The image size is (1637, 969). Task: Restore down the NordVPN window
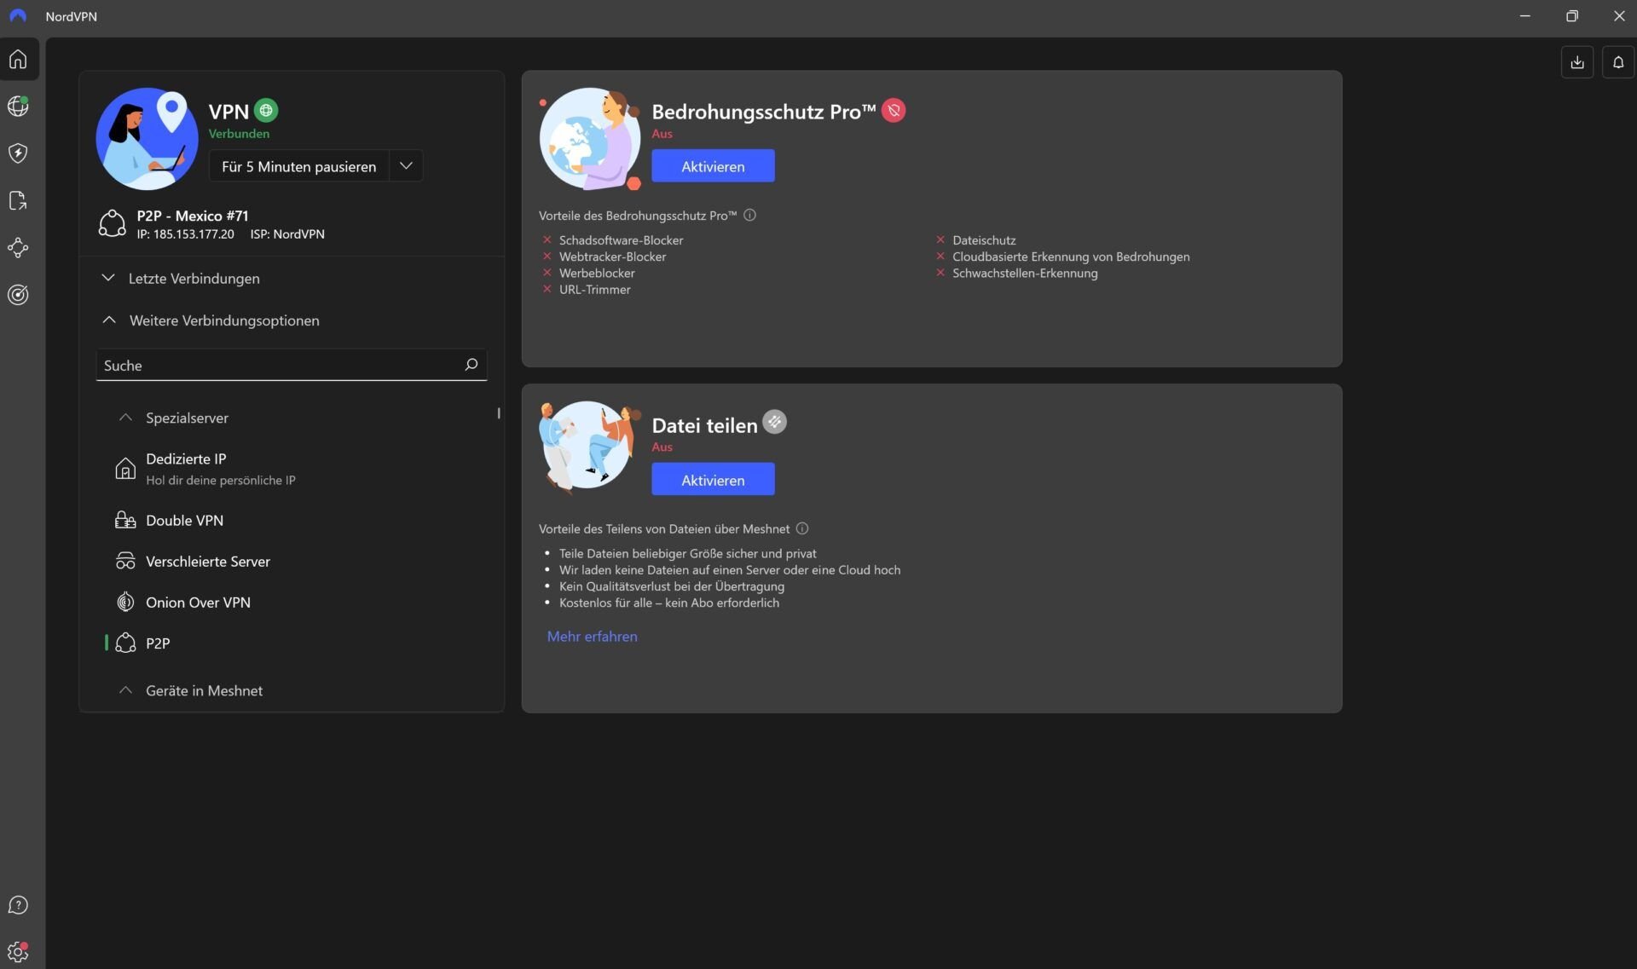click(1571, 16)
